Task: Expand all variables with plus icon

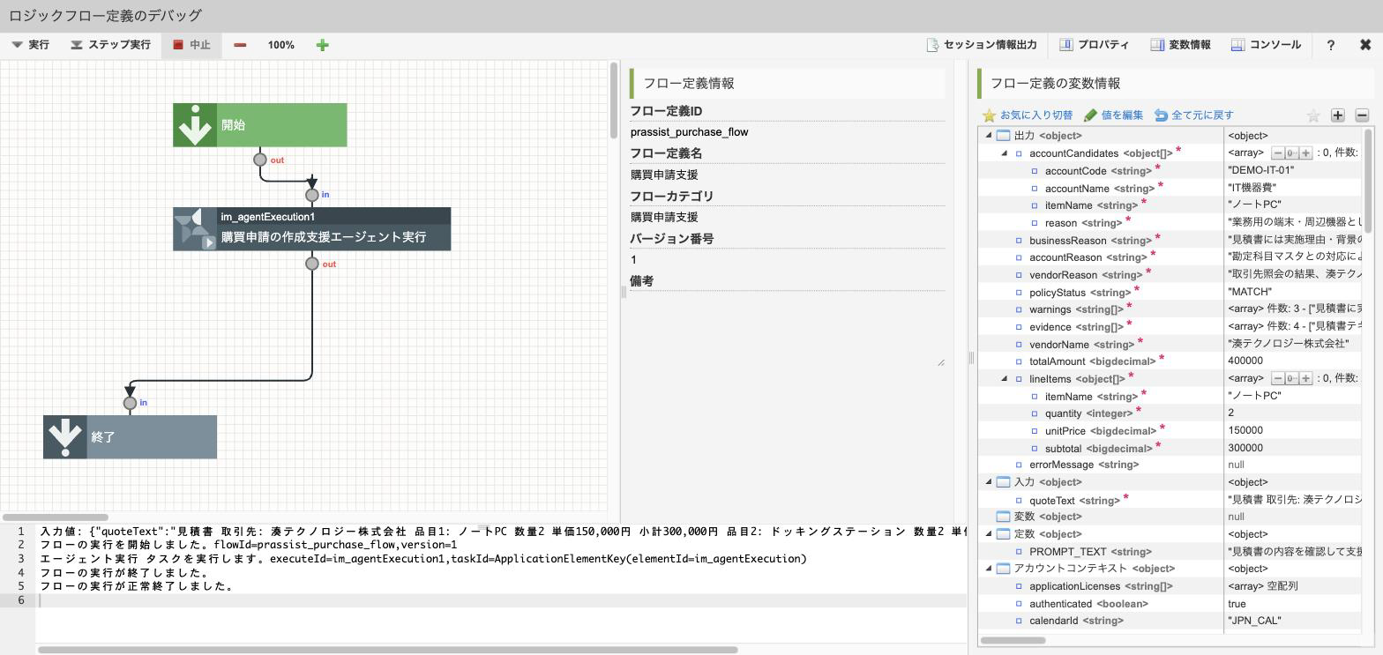Action: (x=1338, y=115)
